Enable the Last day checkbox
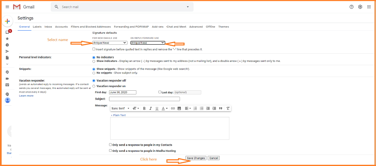Viewport: 376px width, 166px height. 160,92
